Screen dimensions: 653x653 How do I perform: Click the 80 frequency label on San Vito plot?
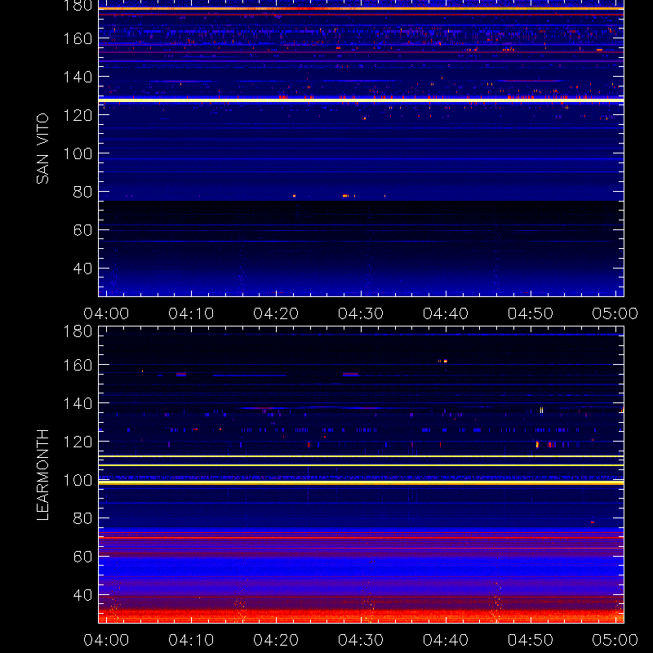(82, 192)
